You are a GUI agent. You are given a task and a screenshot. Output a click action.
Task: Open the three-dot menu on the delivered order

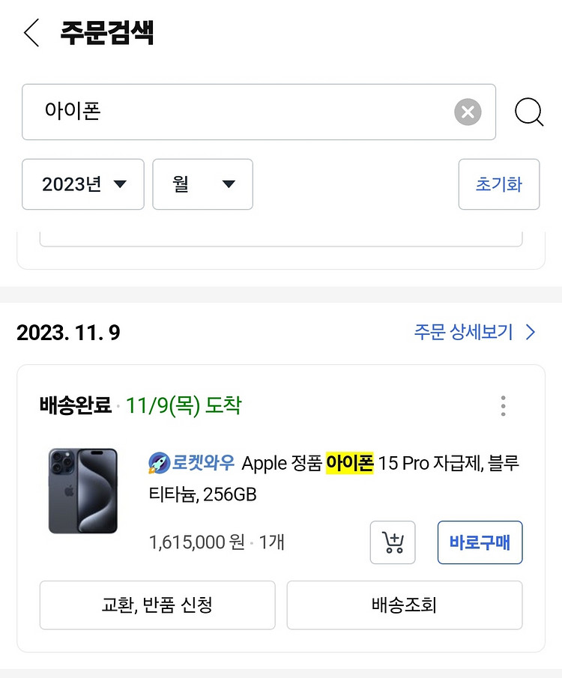click(503, 405)
